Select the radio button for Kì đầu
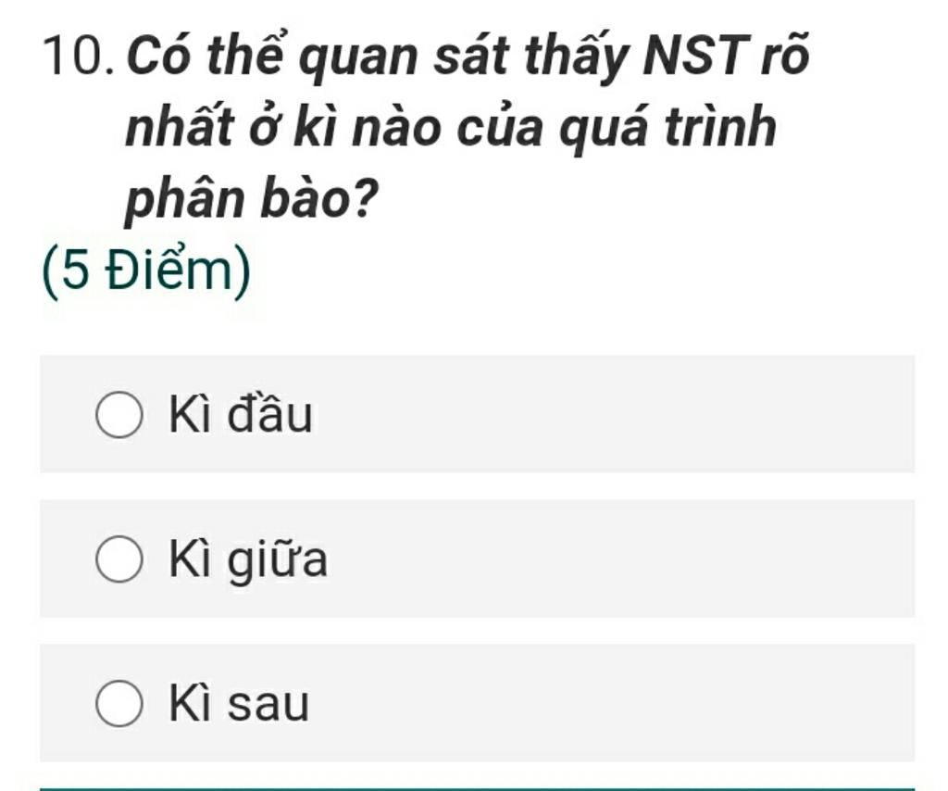The height and width of the screenshot is (791, 948). coord(118,417)
